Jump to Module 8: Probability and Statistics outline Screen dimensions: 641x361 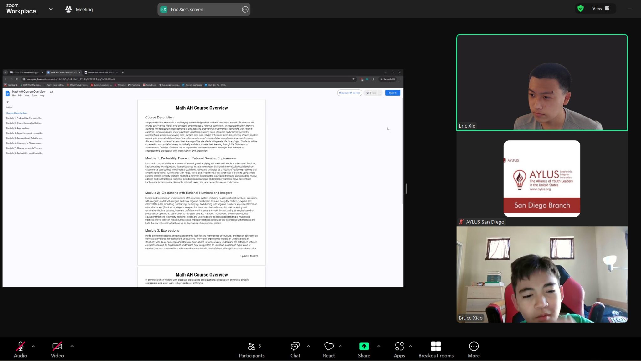tap(24, 153)
